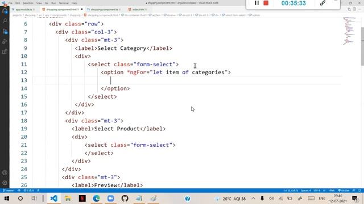The width and height of the screenshot is (364, 204).
Task: Open Cortana search circle in taskbar
Action: click(20, 198)
